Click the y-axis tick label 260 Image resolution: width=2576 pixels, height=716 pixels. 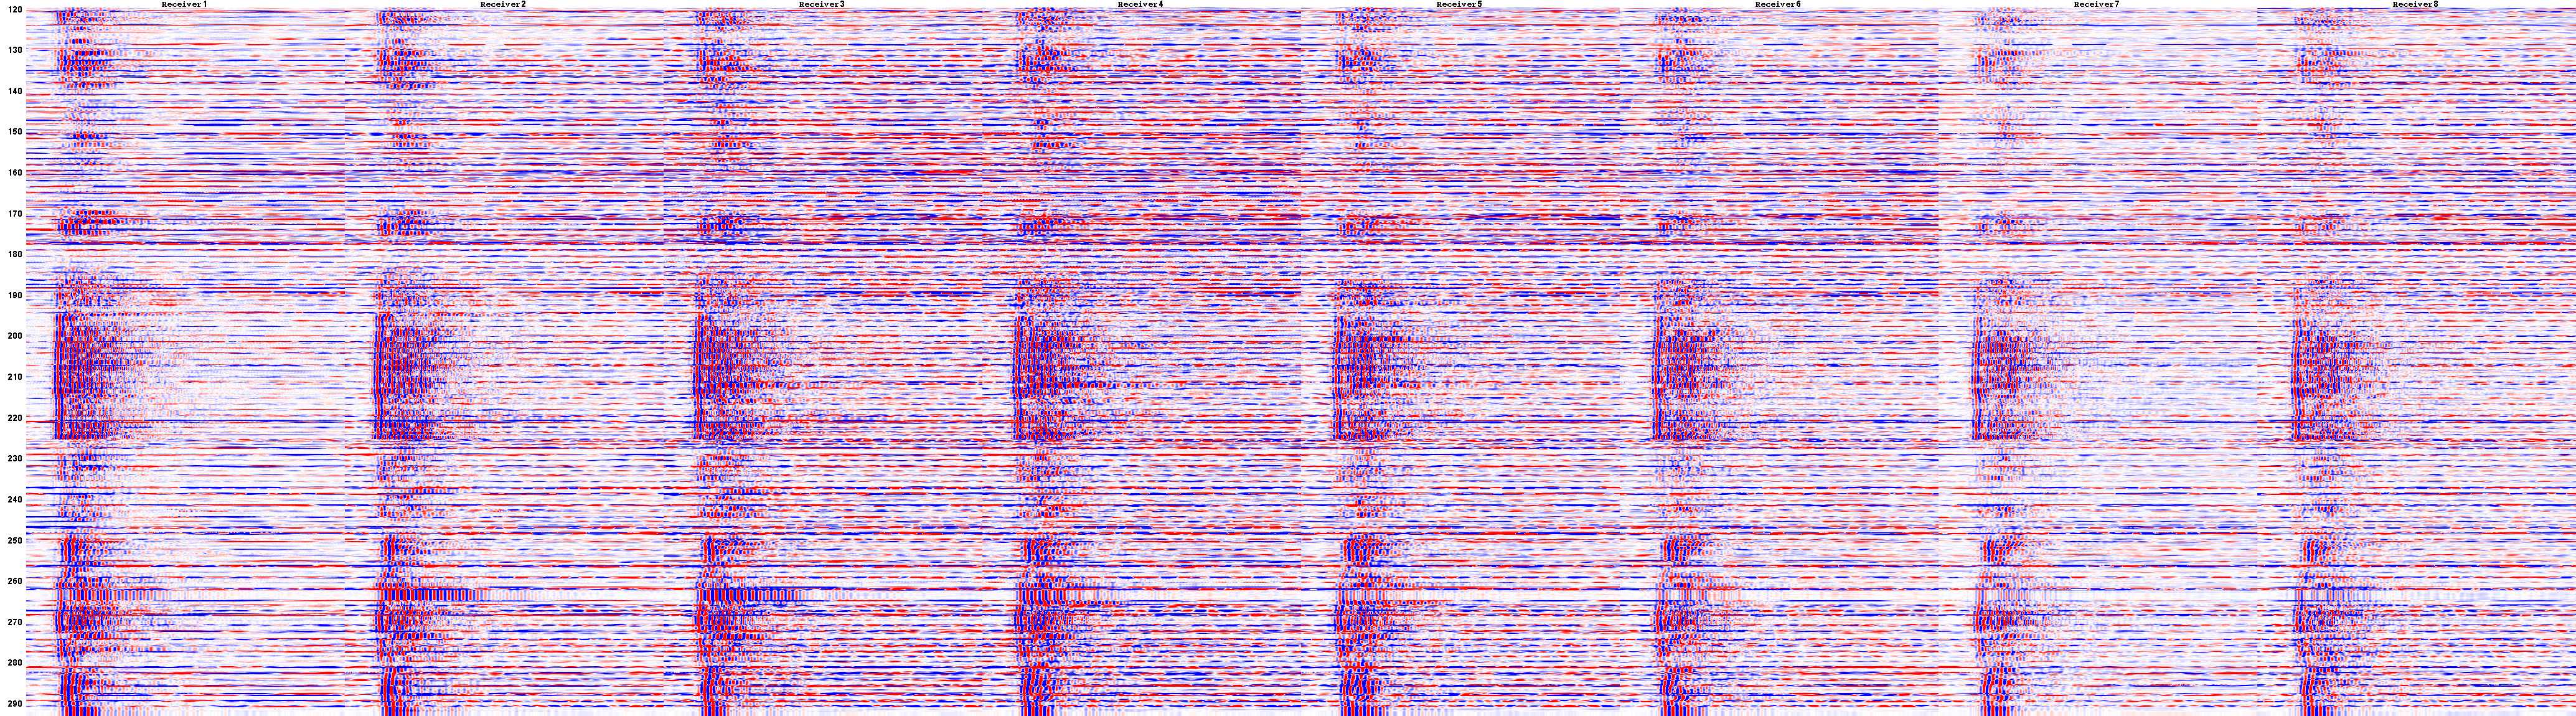pyautogui.click(x=14, y=582)
